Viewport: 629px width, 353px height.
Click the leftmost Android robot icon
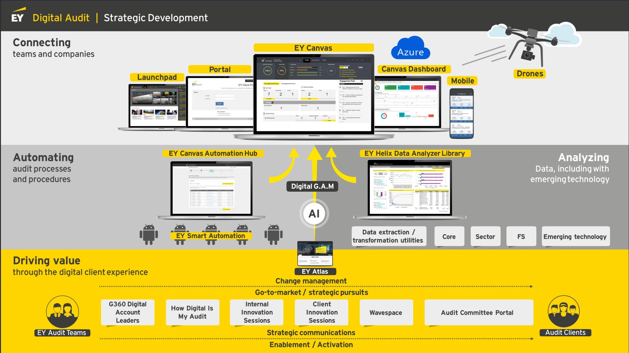tap(149, 234)
